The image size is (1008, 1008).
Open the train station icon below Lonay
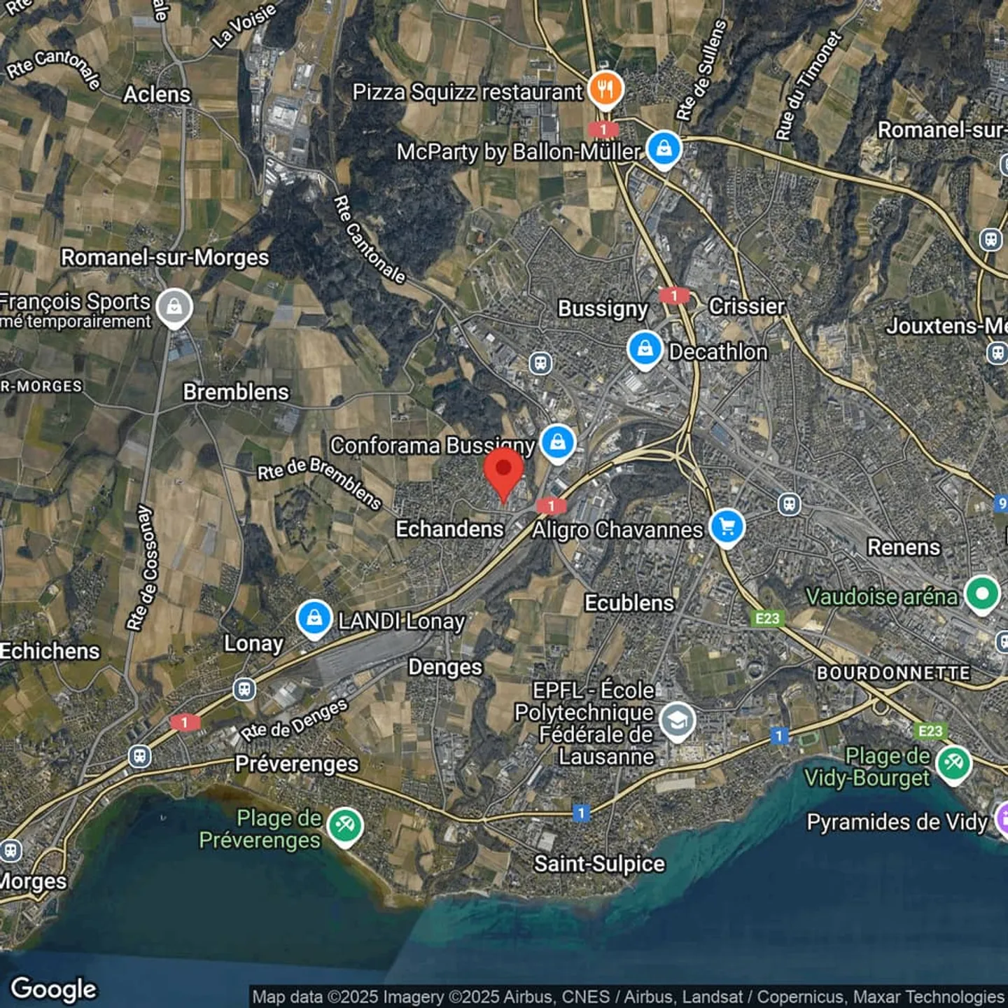point(244,689)
